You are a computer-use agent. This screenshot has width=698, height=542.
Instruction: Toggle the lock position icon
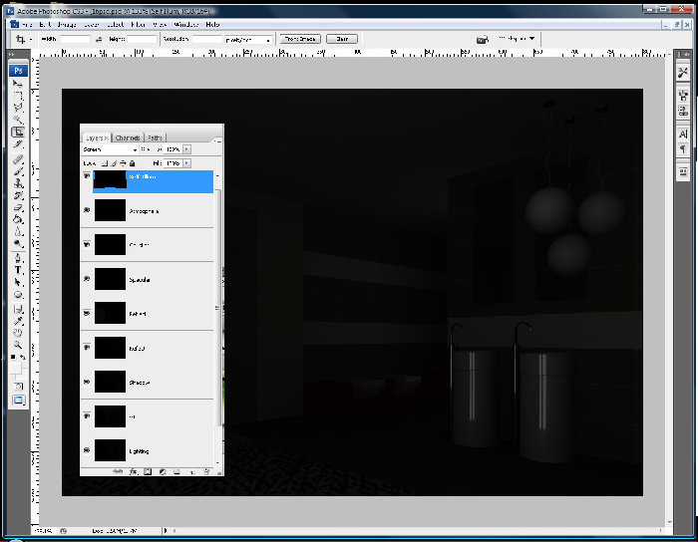[123, 163]
